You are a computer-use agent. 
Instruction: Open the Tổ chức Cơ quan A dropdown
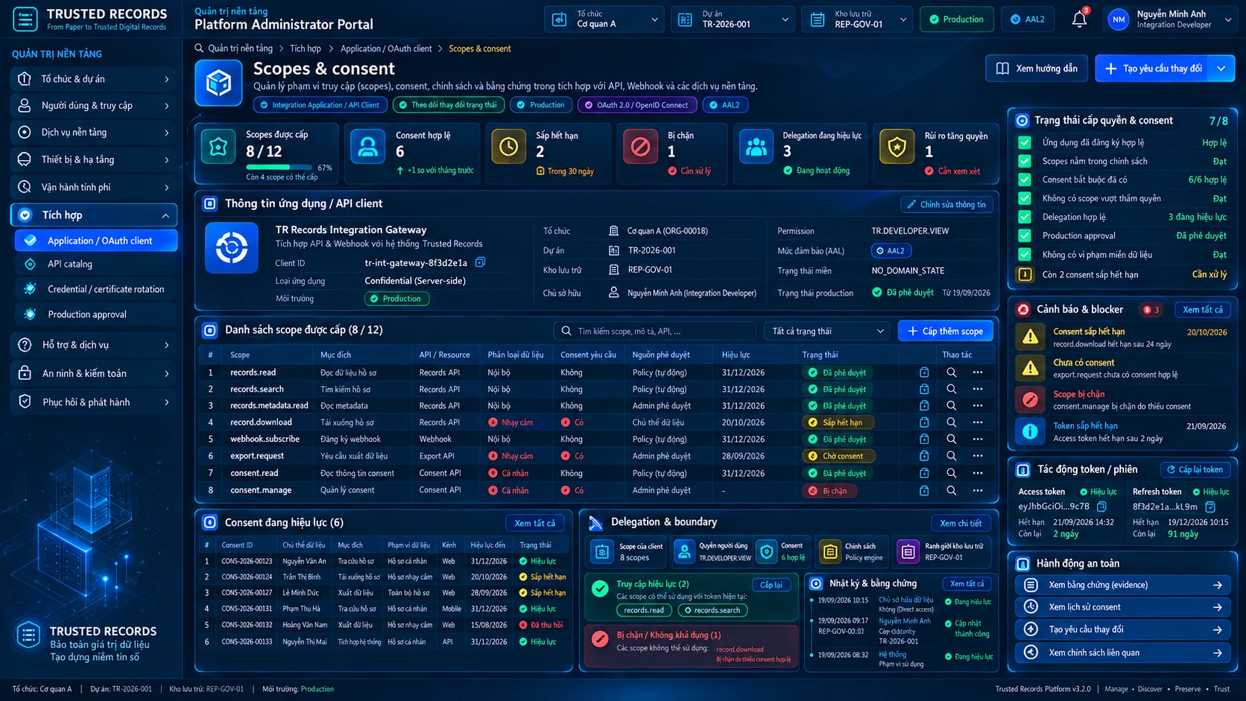tap(604, 19)
